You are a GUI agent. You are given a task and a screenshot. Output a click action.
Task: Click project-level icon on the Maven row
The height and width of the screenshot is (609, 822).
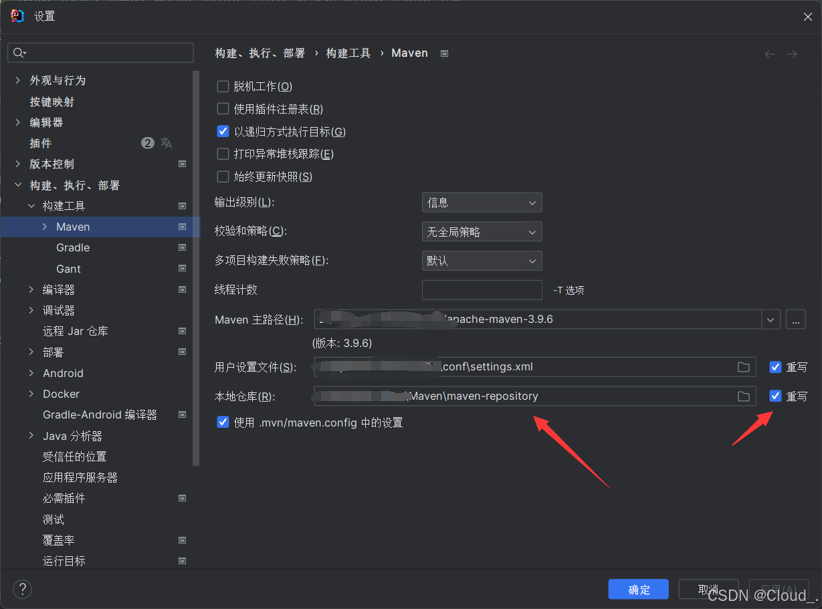pyautogui.click(x=182, y=227)
